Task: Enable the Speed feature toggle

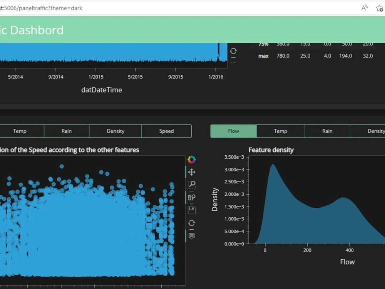Action: pos(166,131)
